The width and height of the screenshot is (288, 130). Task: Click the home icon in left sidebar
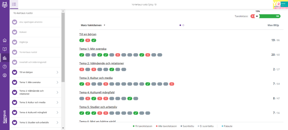(5, 40)
